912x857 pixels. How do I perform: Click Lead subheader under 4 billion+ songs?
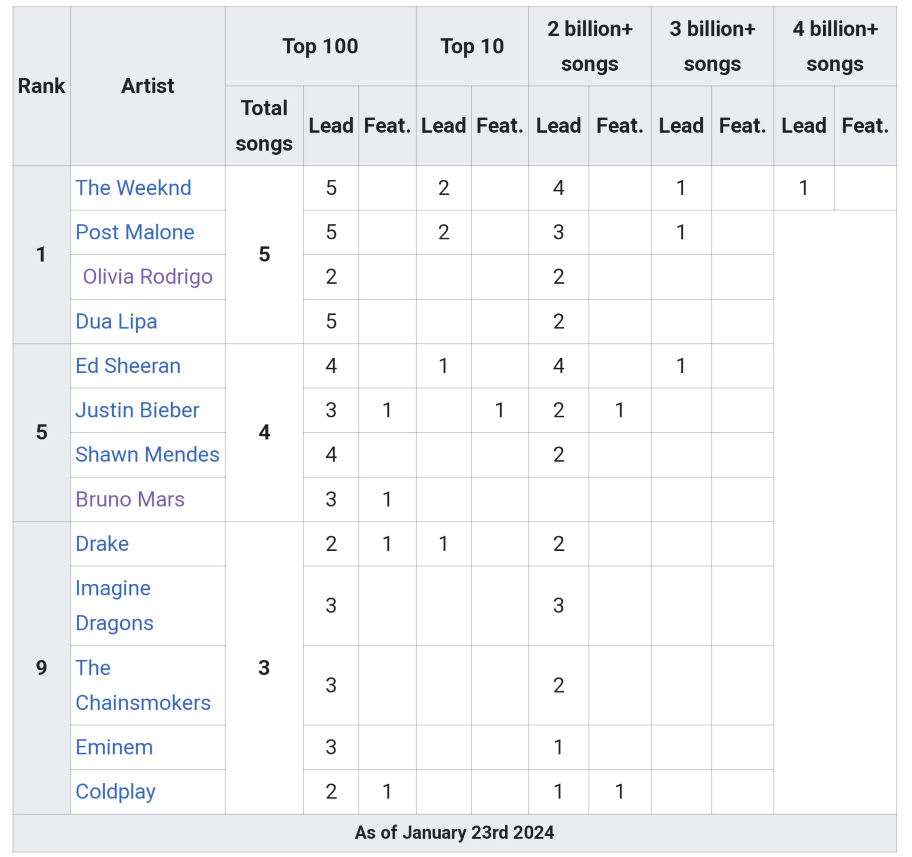click(x=804, y=126)
